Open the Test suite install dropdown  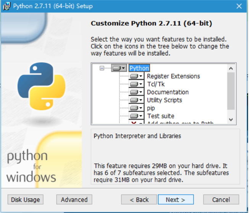click(136, 116)
